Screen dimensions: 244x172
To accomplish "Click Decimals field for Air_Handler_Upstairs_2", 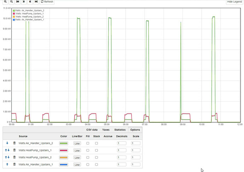I will point(122,143).
